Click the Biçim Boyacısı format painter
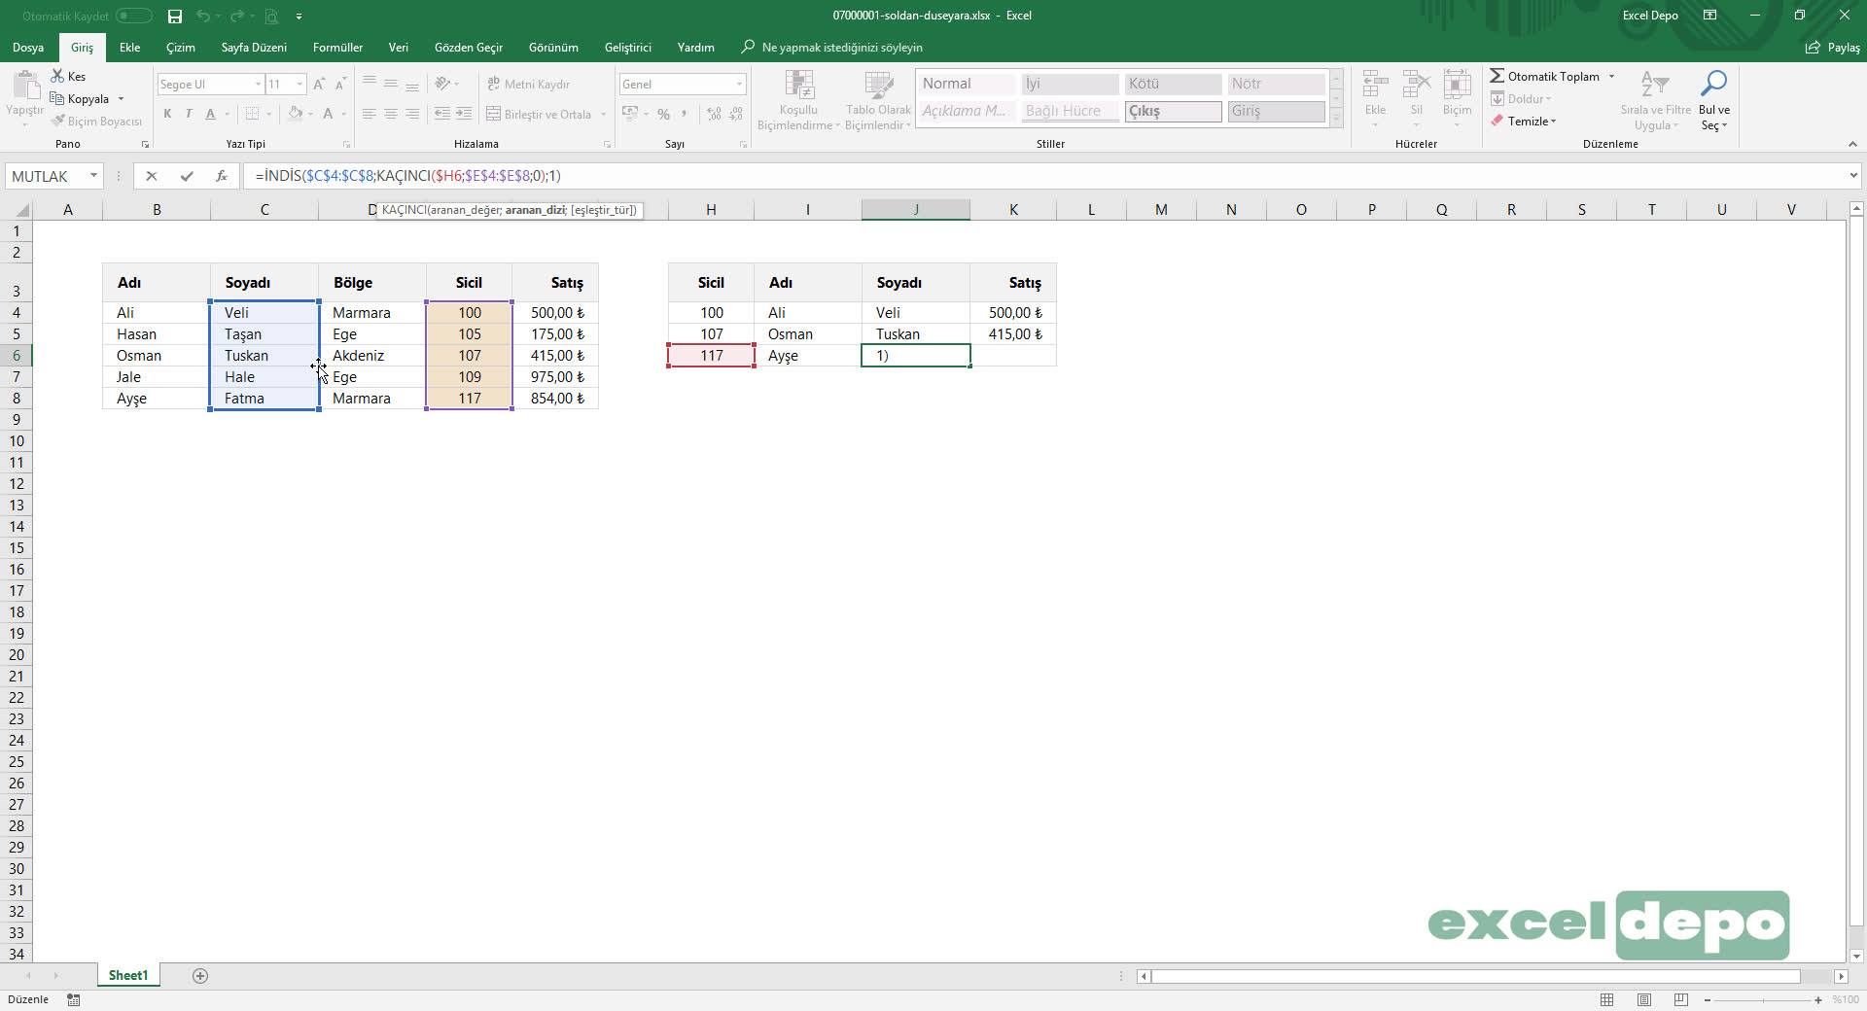Screen dimensions: 1867x1011 pyautogui.click(x=97, y=121)
